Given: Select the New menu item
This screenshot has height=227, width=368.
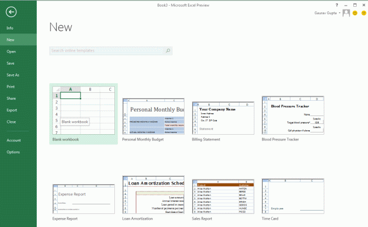Looking at the screenshot, I should [x=18, y=40].
